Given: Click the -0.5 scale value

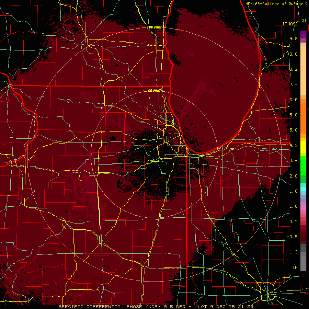Looking at the screenshot, I should click(292, 237).
